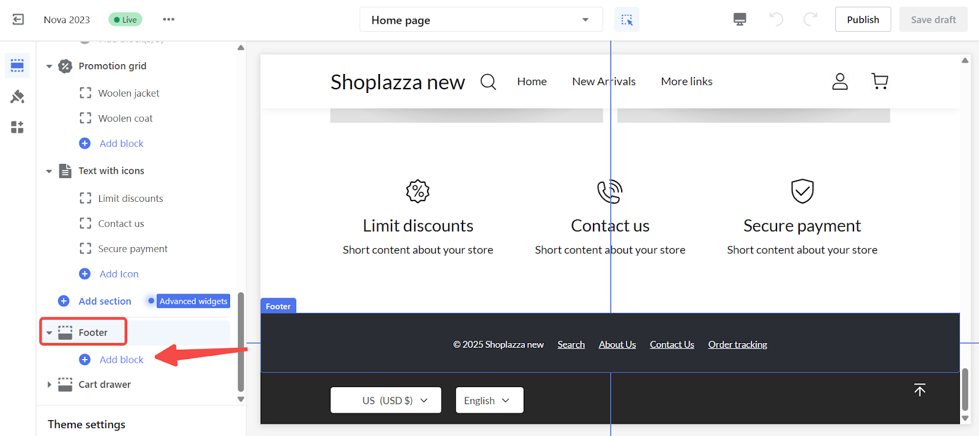This screenshot has height=436, width=979.
Task: Click the phone icon above Contact us
Action: click(610, 191)
